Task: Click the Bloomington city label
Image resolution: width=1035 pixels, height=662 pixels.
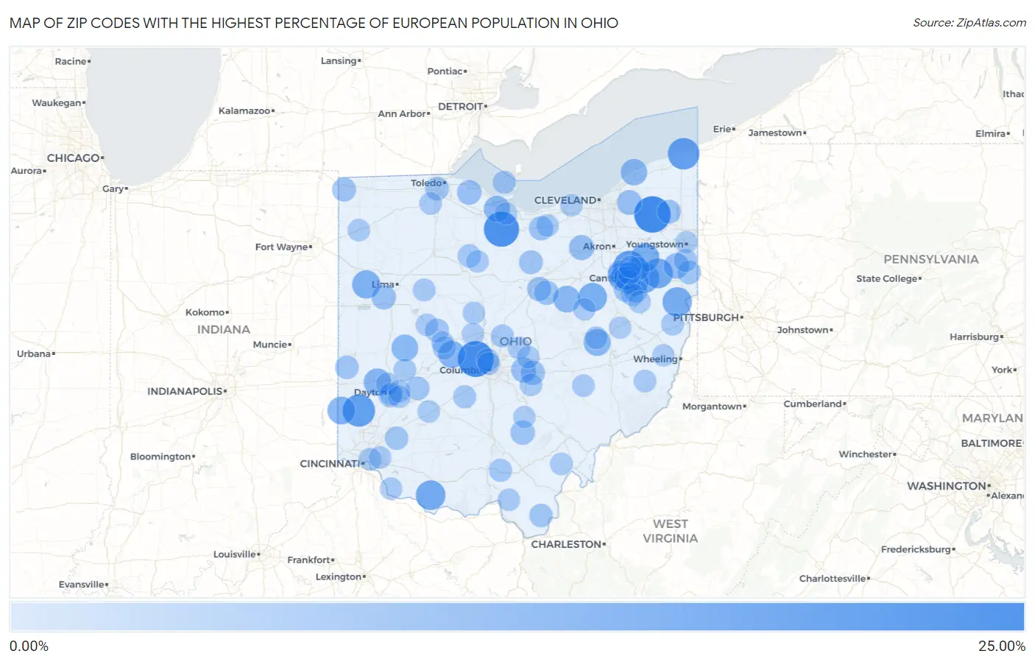Action: [x=160, y=457]
